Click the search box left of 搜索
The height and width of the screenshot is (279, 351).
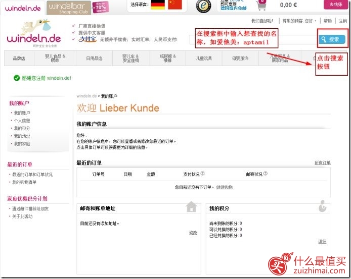coord(253,39)
